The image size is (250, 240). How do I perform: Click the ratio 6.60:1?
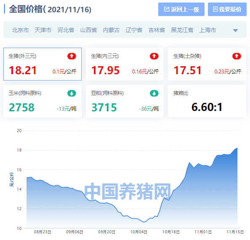pos(207,107)
